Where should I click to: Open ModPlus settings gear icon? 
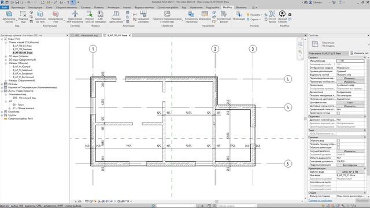[x=290, y=14]
